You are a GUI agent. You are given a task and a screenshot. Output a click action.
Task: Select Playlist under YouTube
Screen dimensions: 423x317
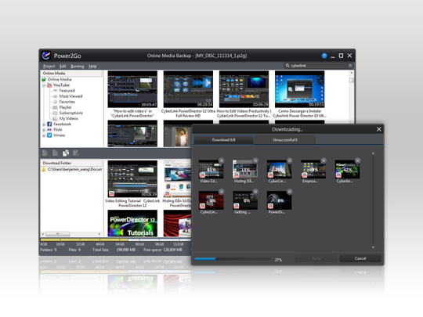tap(65, 107)
